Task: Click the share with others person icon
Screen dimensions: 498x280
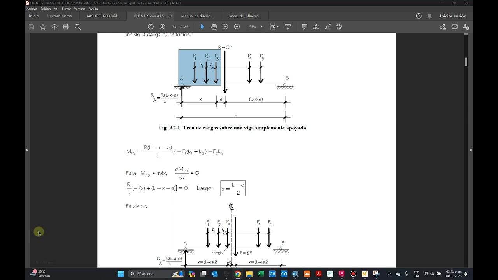Action: [466, 26]
